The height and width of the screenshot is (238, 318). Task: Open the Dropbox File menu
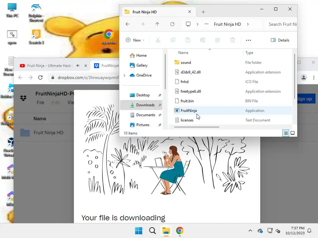tap(40, 103)
